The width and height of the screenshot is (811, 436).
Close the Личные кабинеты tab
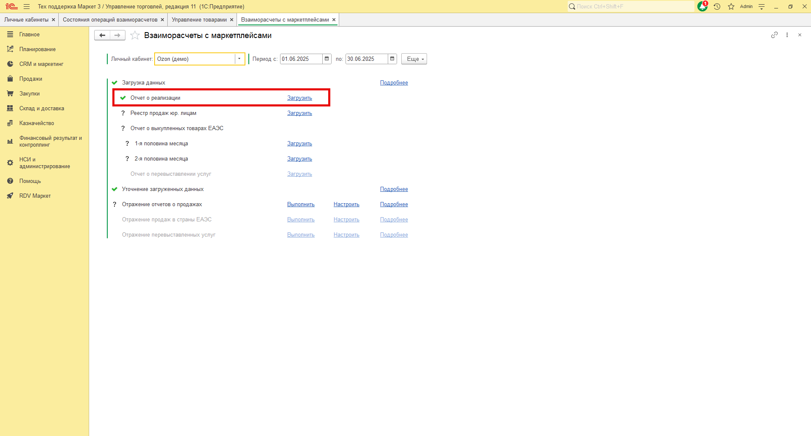point(53,20)
